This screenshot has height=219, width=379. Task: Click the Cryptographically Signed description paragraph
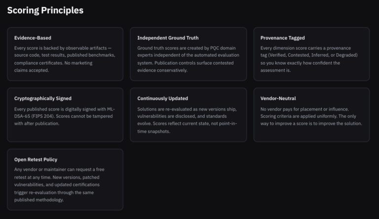(x=65, y=116)
